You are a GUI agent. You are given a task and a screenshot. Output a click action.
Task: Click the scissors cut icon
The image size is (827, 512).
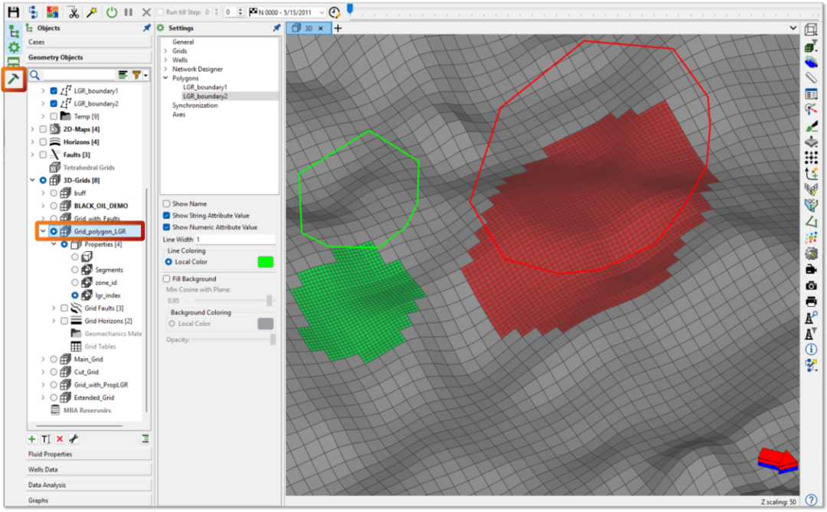pos(74,11)
